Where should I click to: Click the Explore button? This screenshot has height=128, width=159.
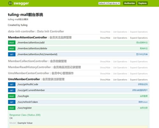coord(142,3)
